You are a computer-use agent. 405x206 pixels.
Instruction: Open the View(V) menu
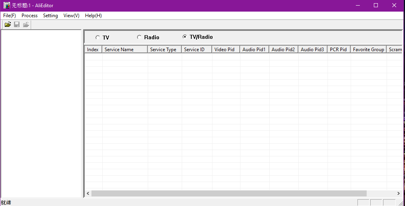click(x=71, y=16)
